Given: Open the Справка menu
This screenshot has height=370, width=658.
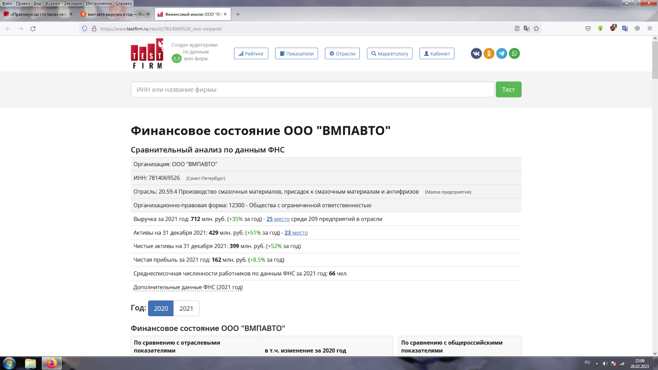Looking at the screenshot, I should pyautogui.click(x=124, y=3).
